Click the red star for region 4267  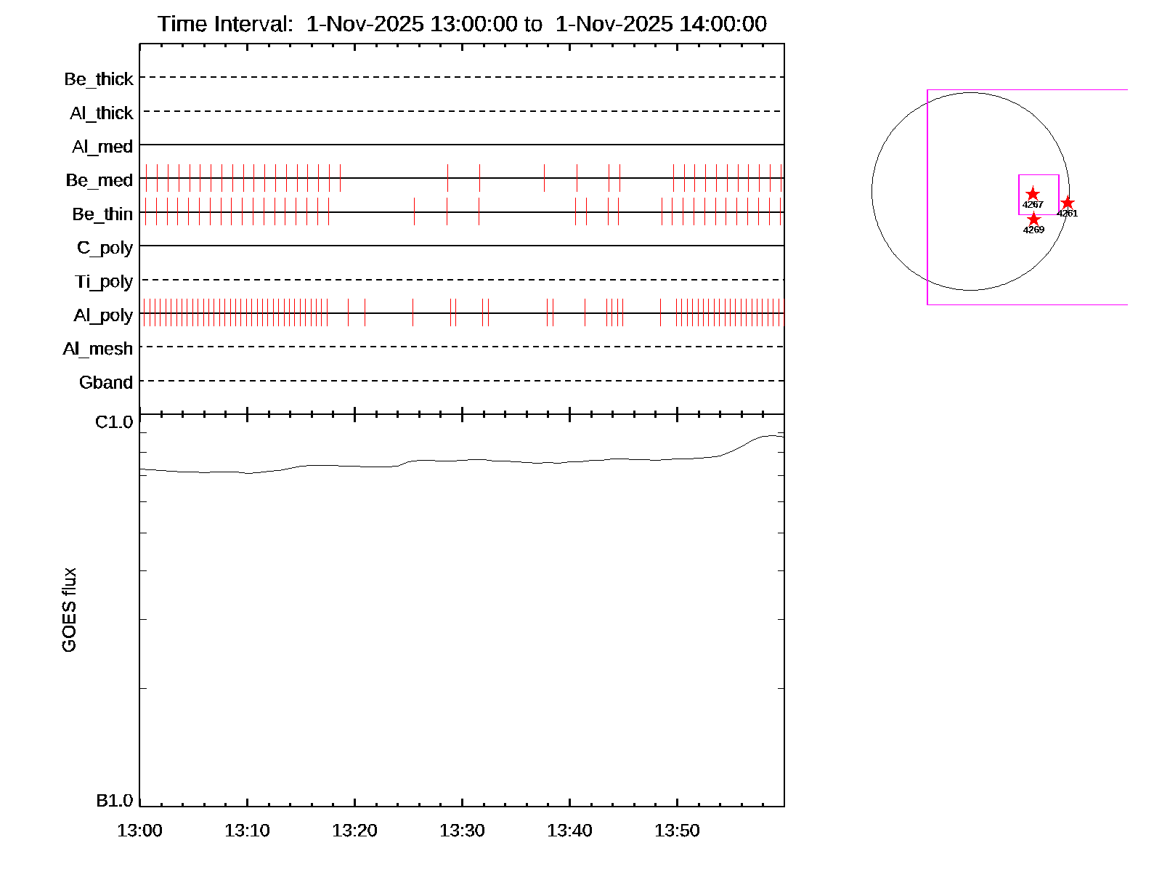click(x=1032, y=194)
